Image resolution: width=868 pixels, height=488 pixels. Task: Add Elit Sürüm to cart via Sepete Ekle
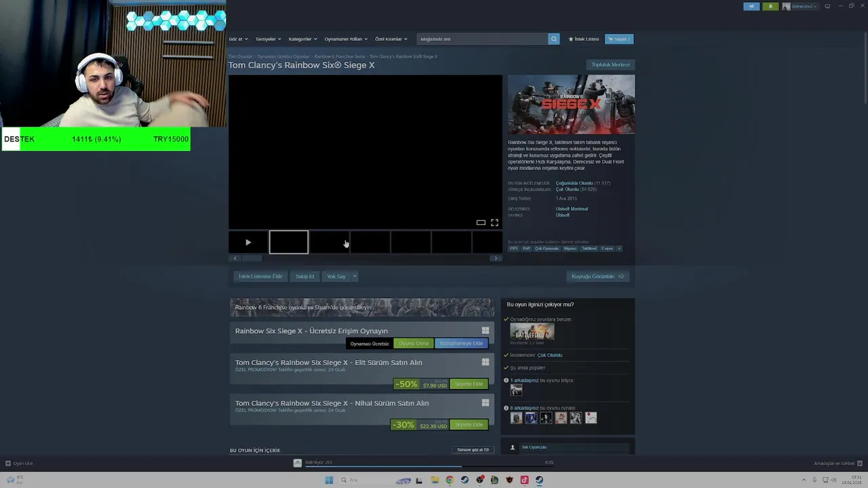[x=469, y=384]
